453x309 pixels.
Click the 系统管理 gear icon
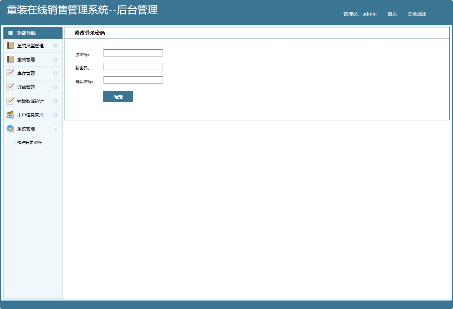(x=10, y=128)
